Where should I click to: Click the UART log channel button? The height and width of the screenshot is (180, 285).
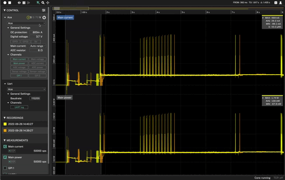click(x=19, y=107)
